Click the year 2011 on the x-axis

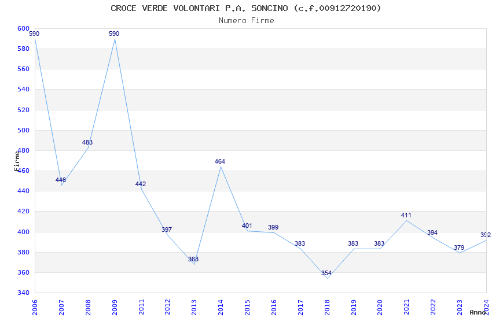click(141, 307)
